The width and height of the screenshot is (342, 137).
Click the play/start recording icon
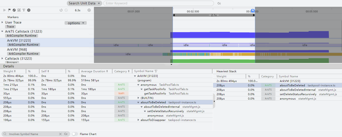click(4, 10)
